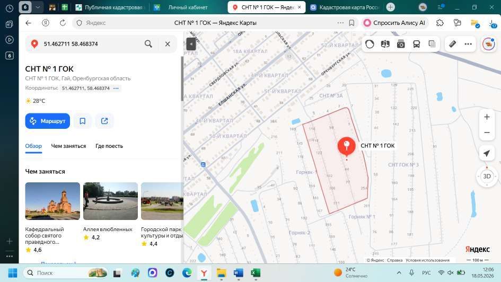Click the Маршрут route button
The width and height of the screenshot is (501, 282).
48,121
